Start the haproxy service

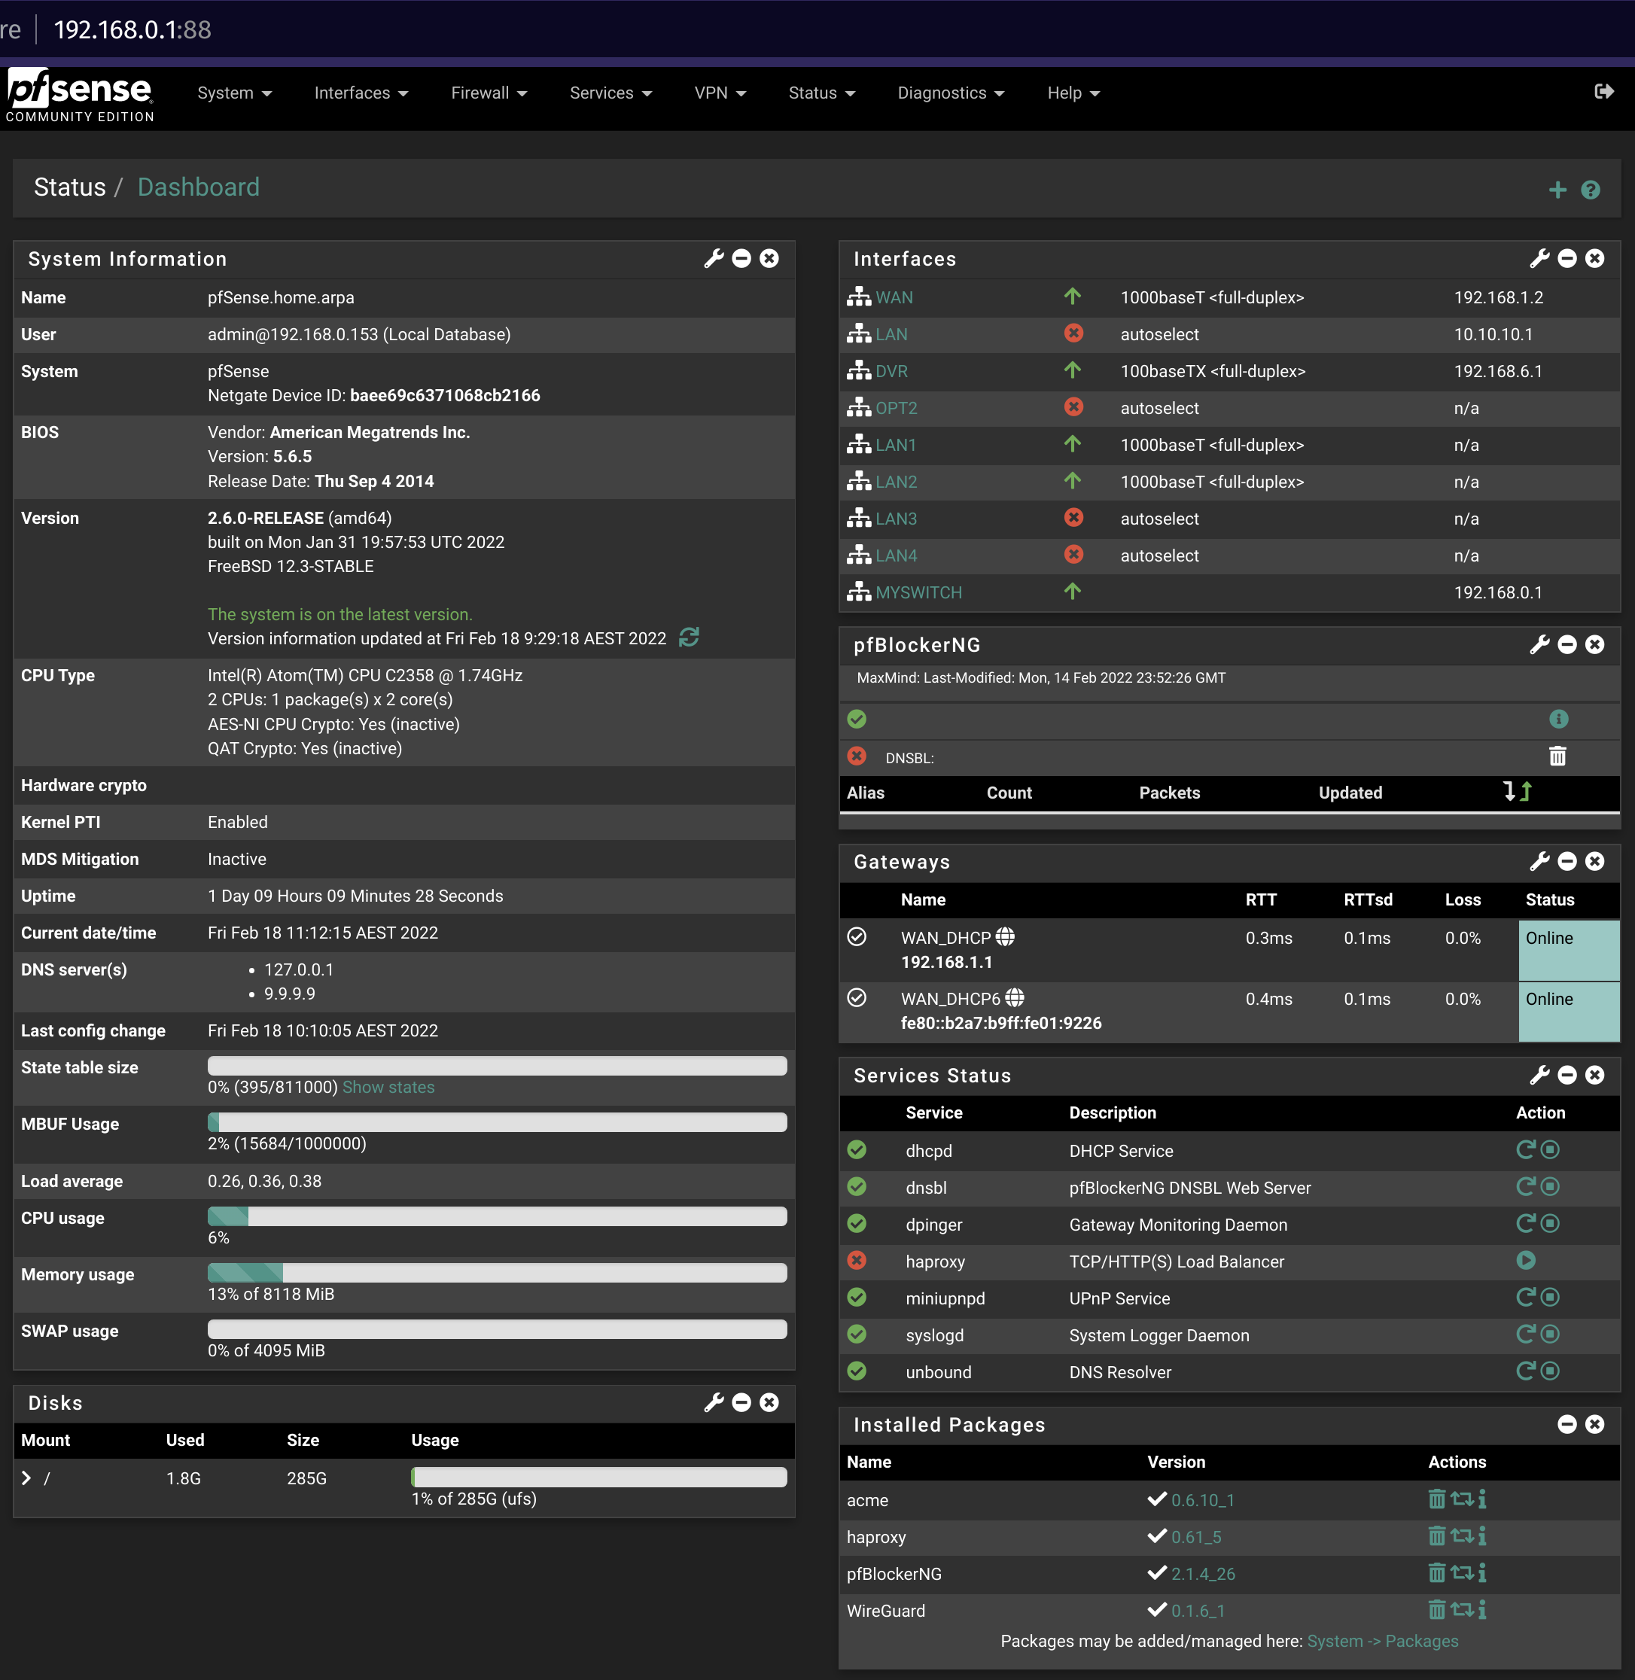(x=1525, y=1260)
